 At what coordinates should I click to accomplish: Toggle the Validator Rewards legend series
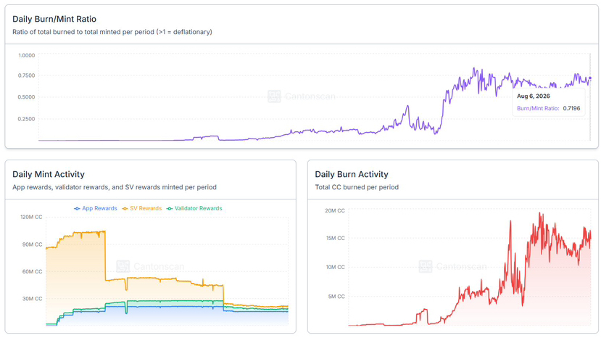coord(194,208)
